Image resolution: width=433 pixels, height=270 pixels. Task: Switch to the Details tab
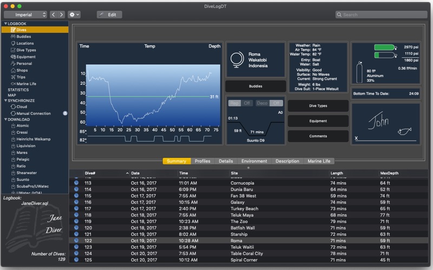[226, 161]
